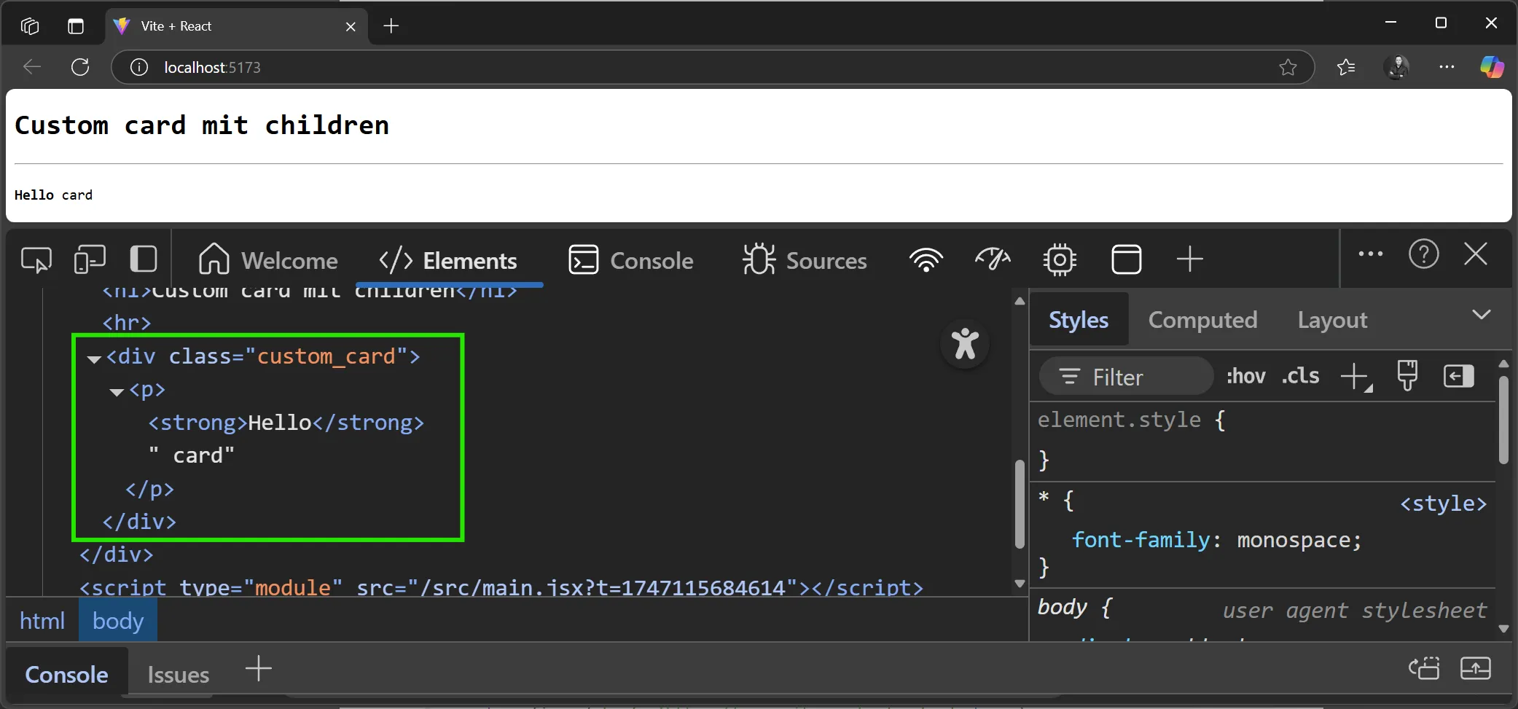Image resolution: width=1518 pixels, height=709 pixels.
Task: Open the workspaces icon
Action: tap(30, 26)
